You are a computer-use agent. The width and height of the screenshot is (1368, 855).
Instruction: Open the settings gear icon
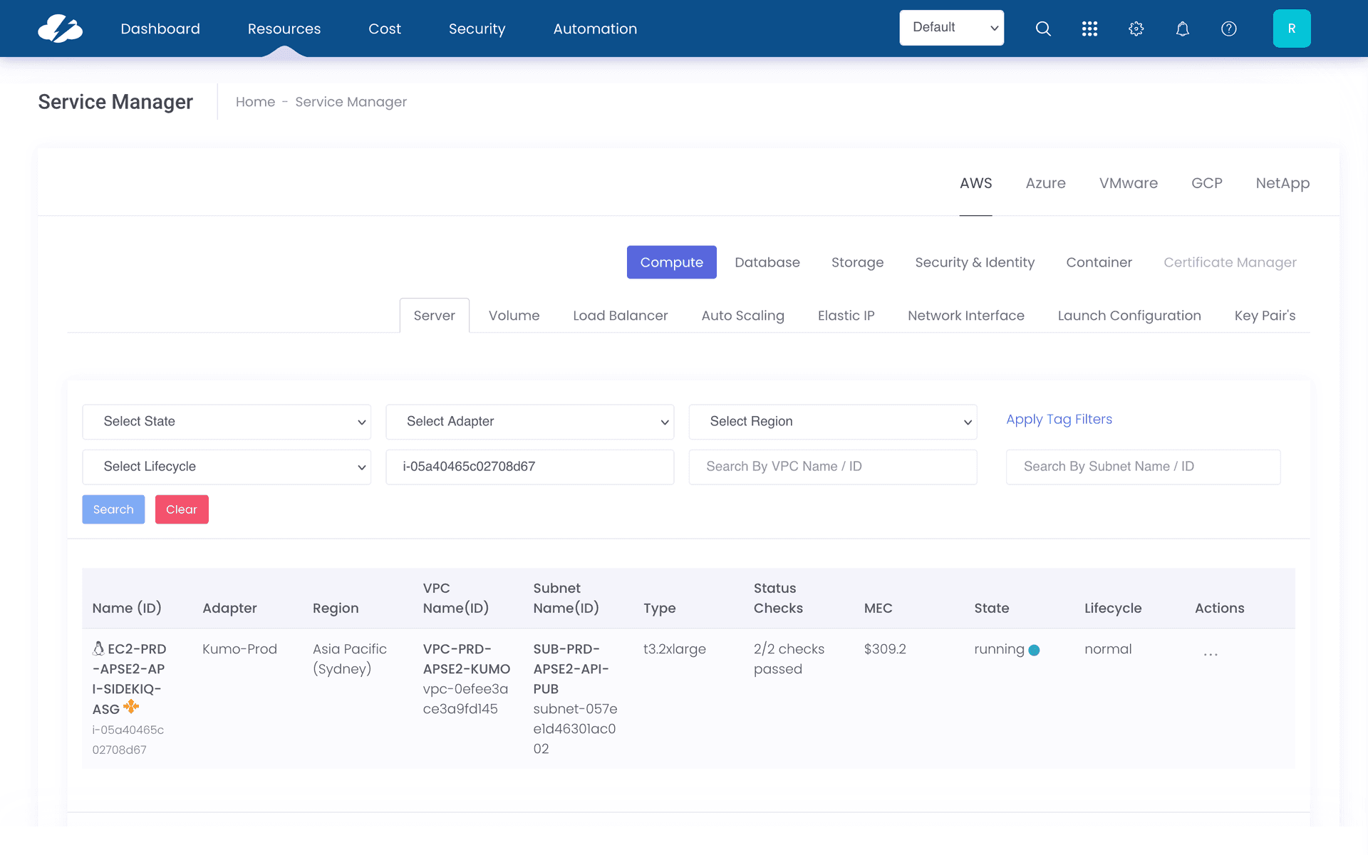[1136, 28]
